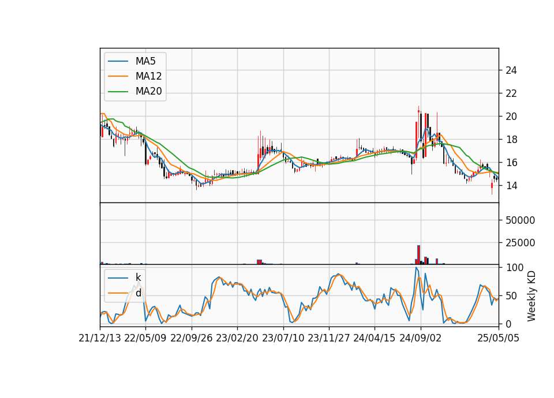
Task: Click the k legend label
Action: 138,277
